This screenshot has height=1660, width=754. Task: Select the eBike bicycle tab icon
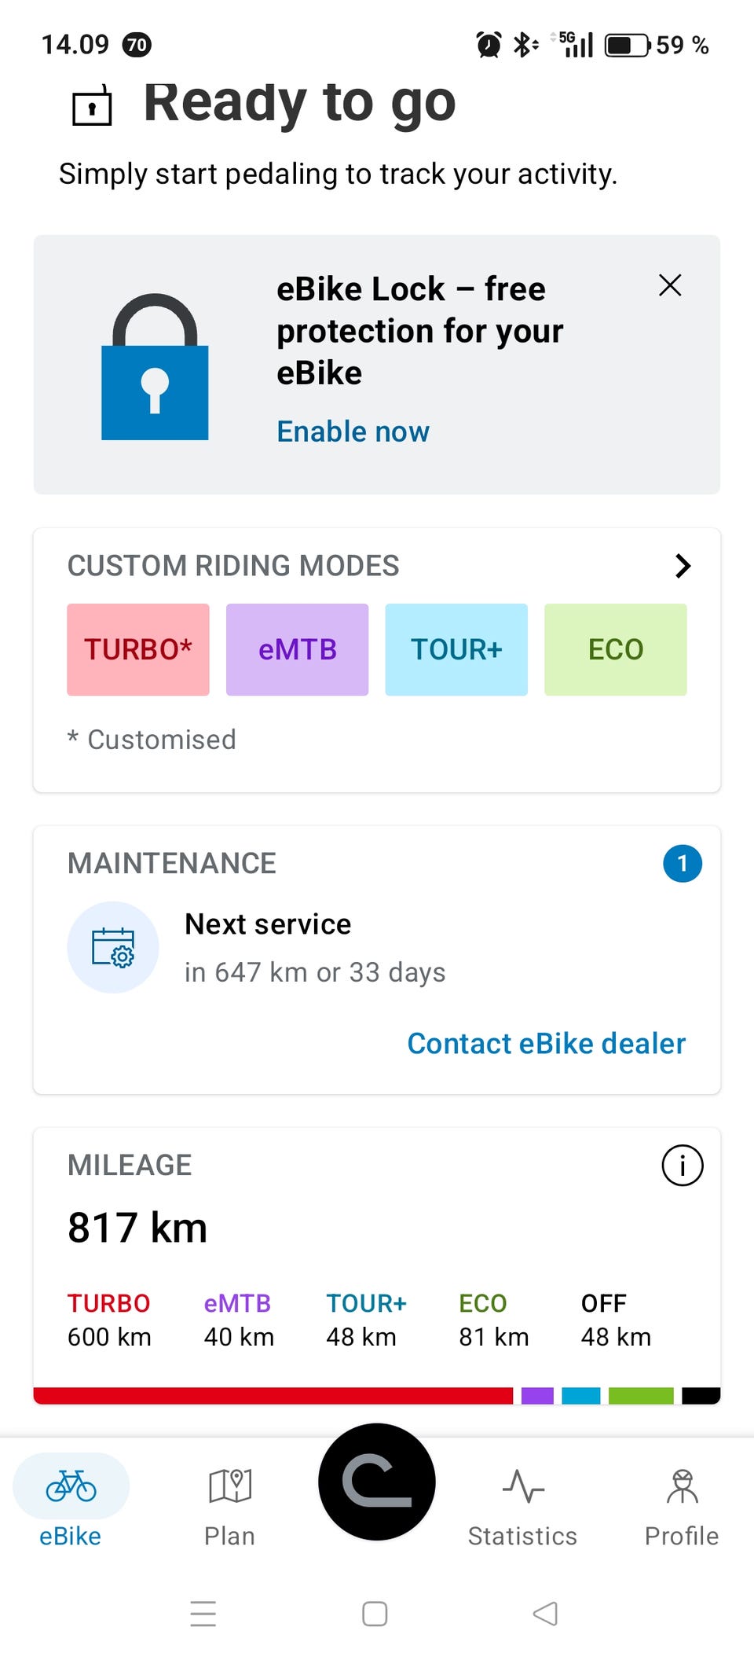(x=71, y=1486)
